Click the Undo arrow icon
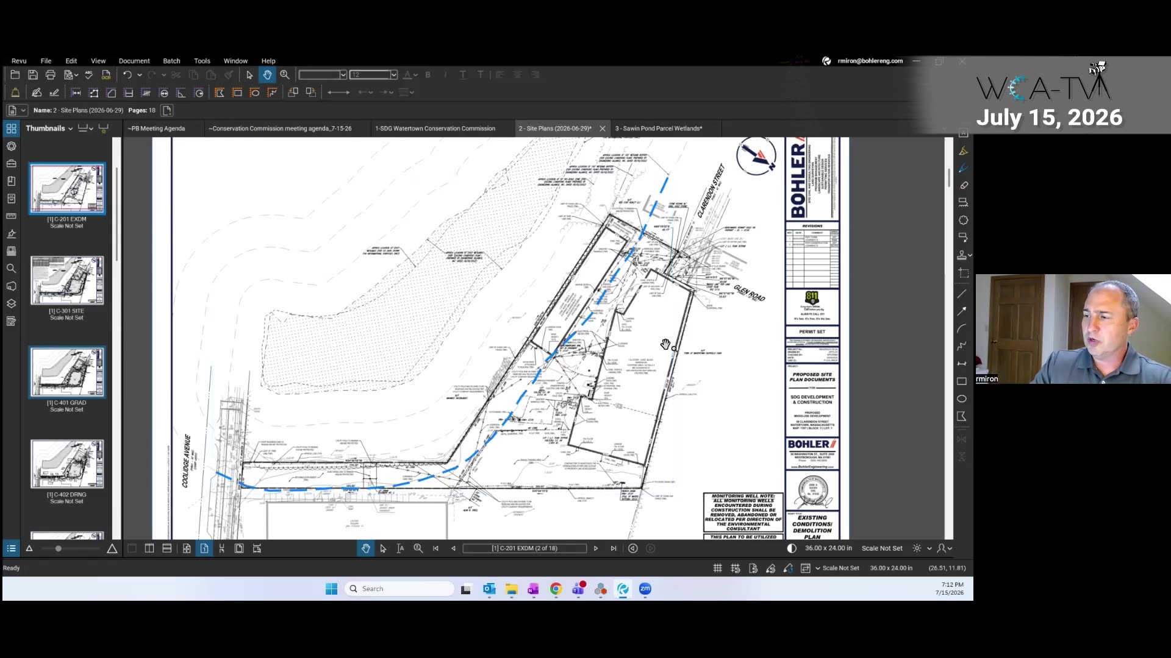1171x658 pixels. (x=127, y=74)
